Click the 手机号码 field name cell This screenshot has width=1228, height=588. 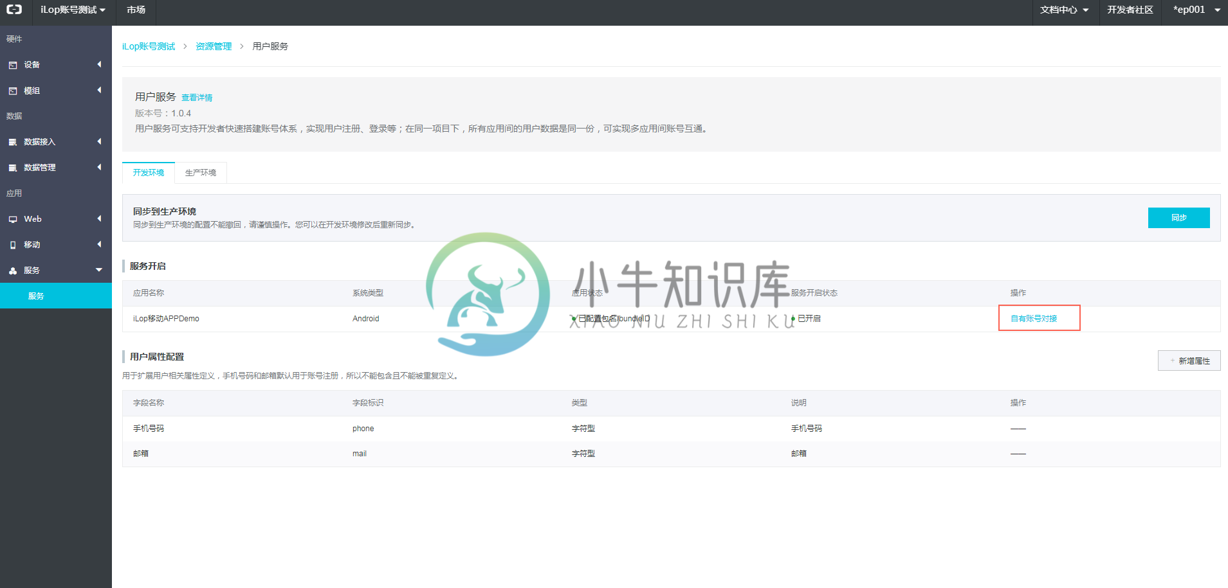pyautogui.click(x=149, y=429)
